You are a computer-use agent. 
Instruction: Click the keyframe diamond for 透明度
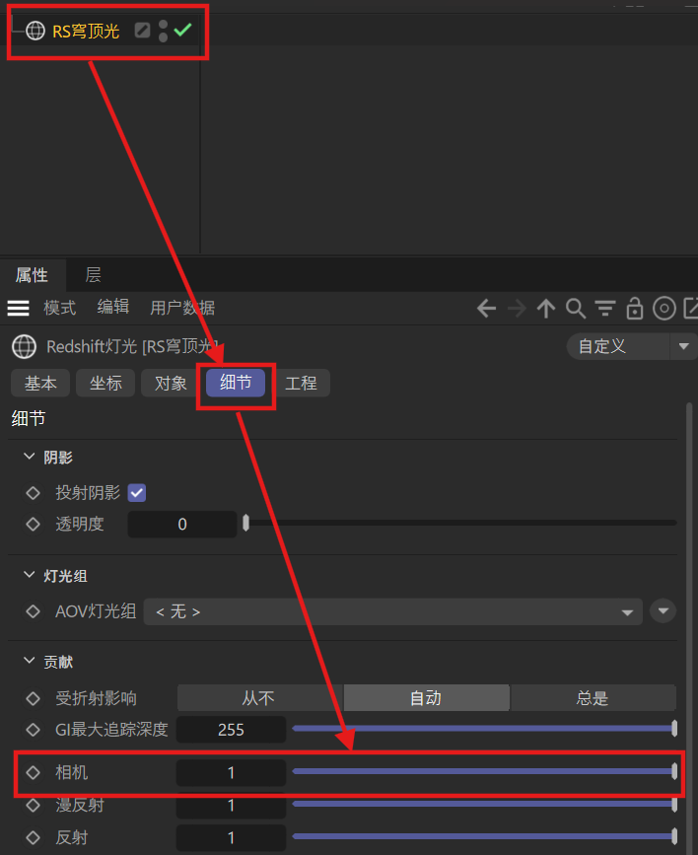(33, 524)
